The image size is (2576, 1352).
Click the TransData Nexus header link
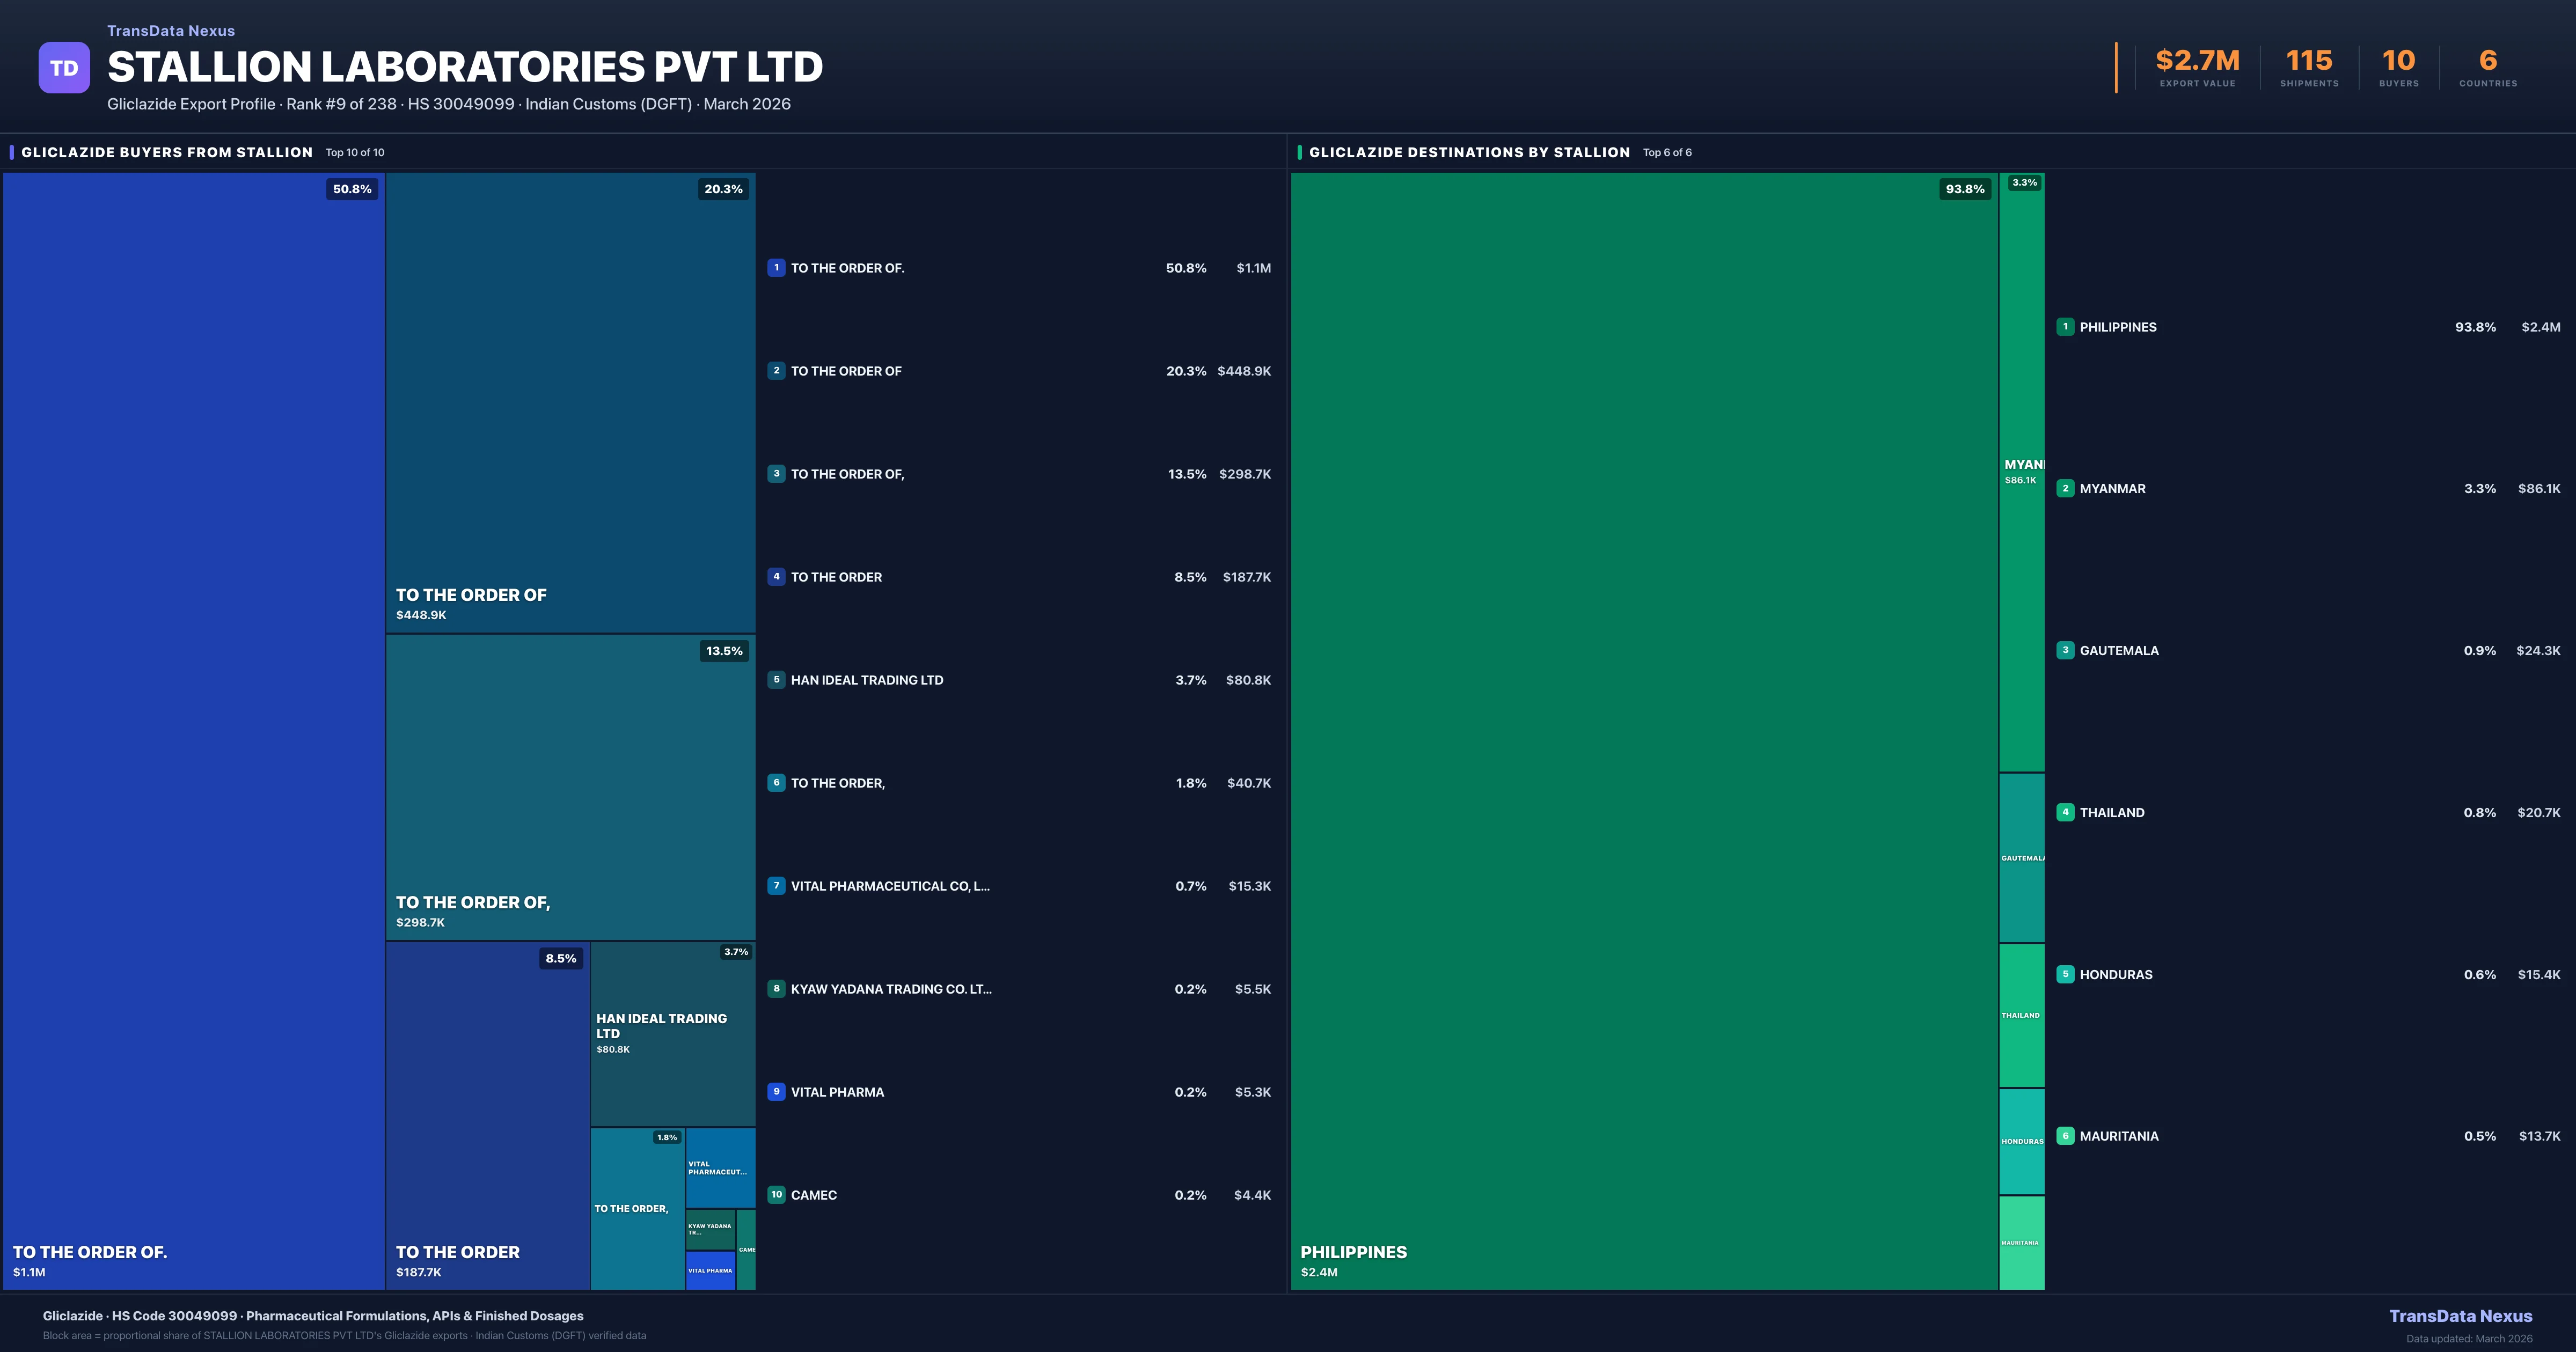[171, 31]
